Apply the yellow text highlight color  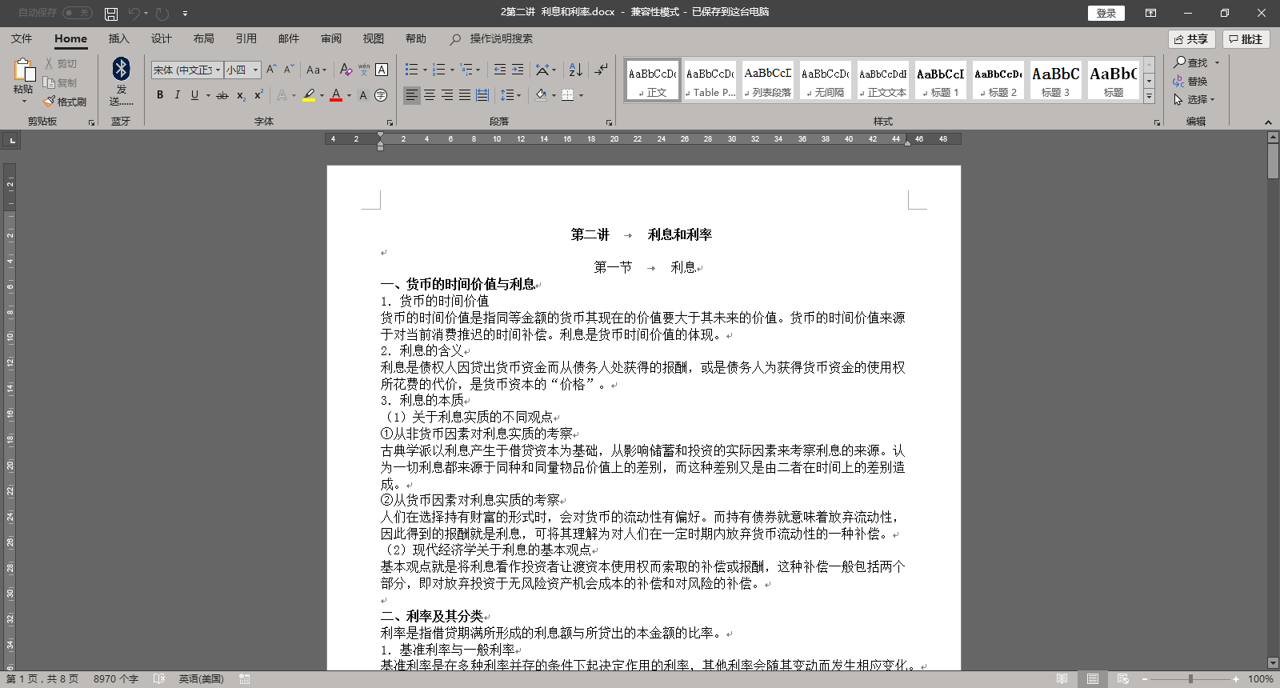pyautogui.click(x=309, y=95)
